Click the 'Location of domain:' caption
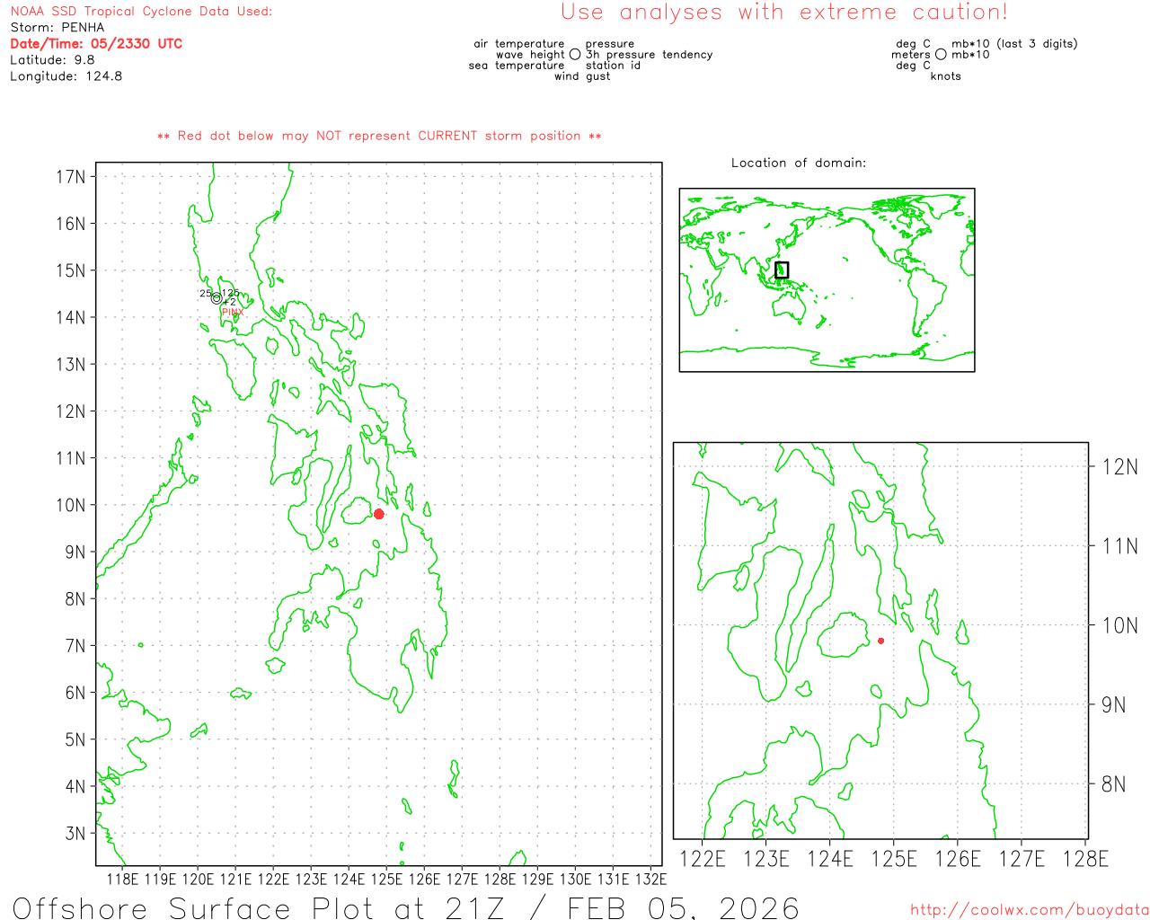Screen dimensions: 1150x920 coord(798,163)
